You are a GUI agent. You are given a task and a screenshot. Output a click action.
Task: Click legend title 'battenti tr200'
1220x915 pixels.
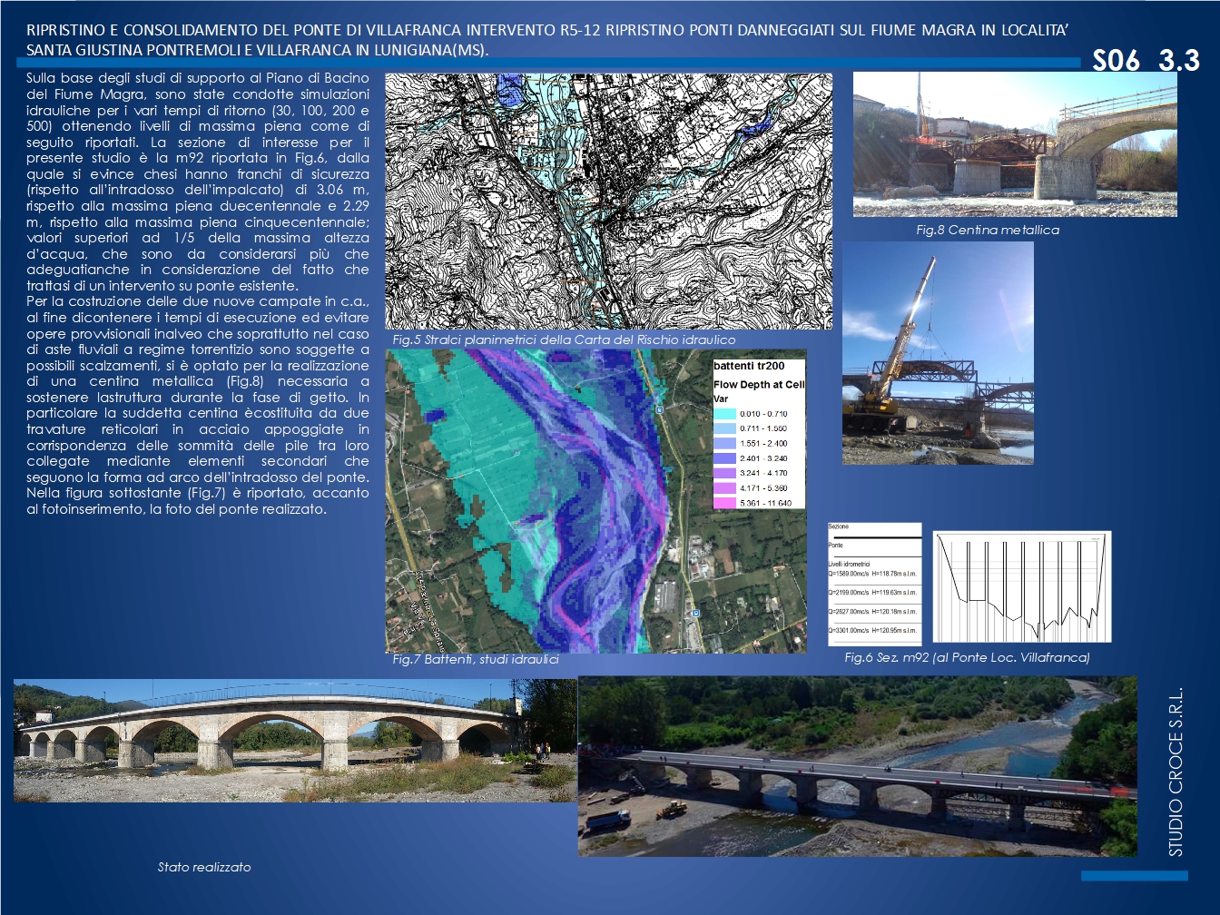click(x=749, y=366)
